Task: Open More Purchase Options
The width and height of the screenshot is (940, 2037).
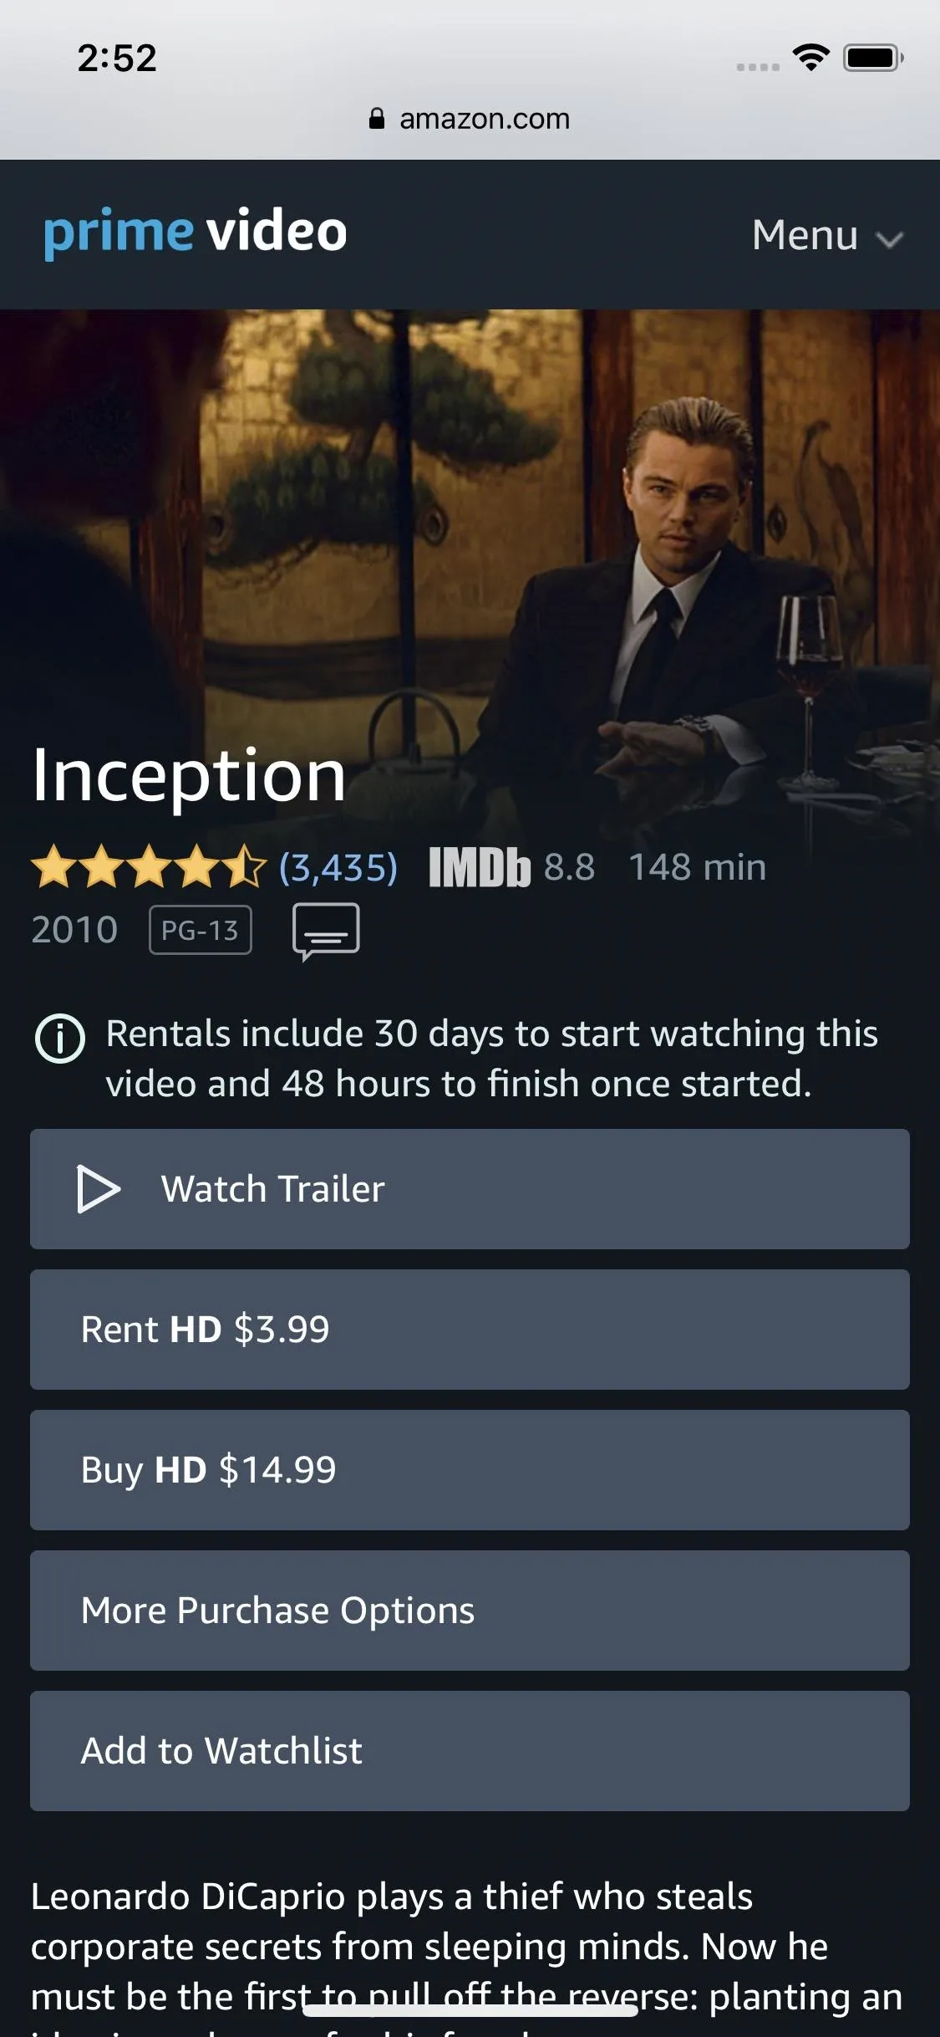Action: point(470,1611)
